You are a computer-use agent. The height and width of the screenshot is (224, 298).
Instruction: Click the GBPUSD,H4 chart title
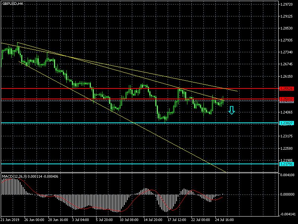13,3
